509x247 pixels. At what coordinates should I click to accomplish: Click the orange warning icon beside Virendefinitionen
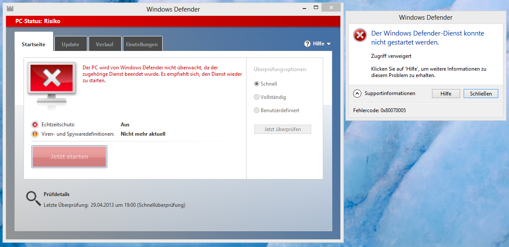point(35,134)
